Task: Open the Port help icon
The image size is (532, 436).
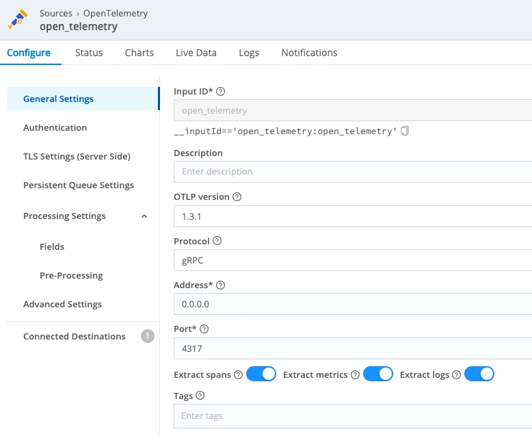Action: [204, 329]
